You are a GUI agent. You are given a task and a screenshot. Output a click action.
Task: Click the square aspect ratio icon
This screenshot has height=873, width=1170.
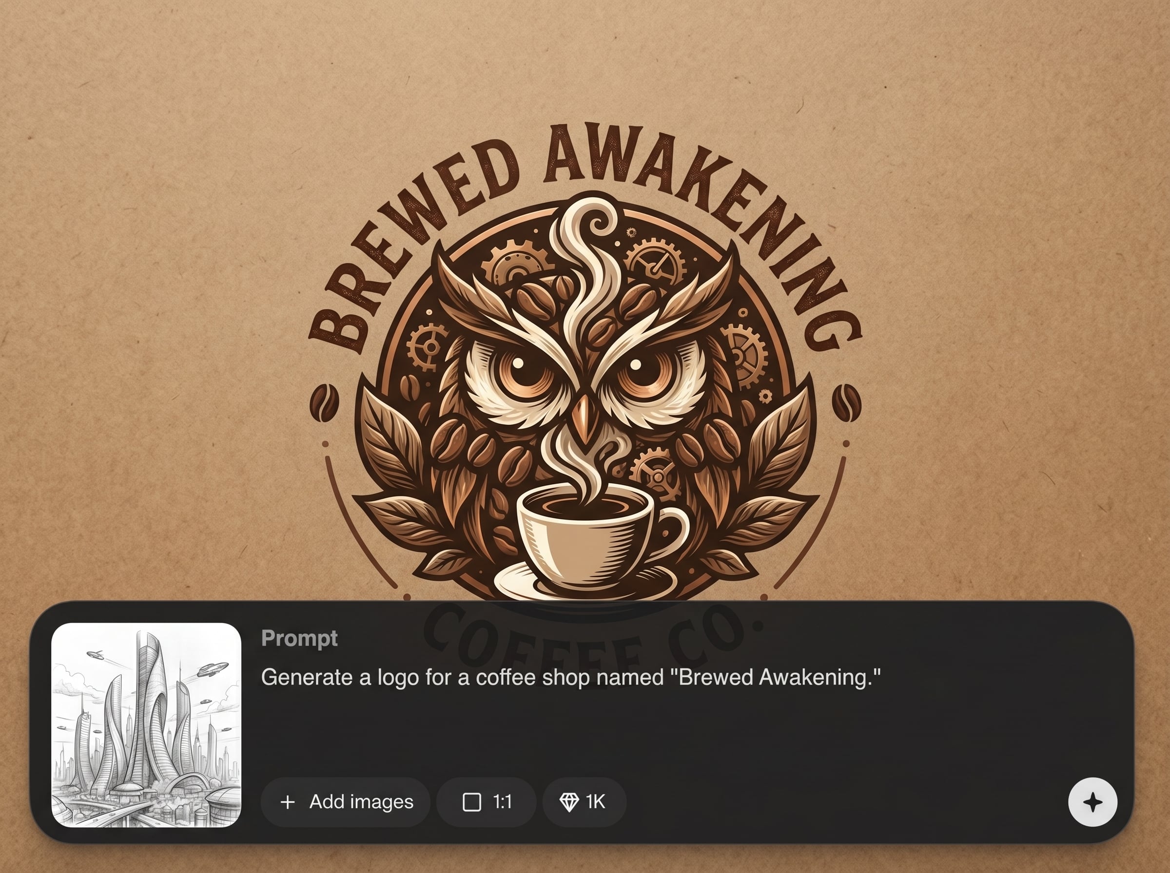(x=471, y=802)
